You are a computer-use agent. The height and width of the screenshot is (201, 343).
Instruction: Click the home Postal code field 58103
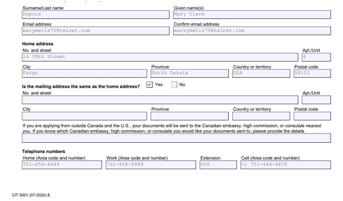312,74
